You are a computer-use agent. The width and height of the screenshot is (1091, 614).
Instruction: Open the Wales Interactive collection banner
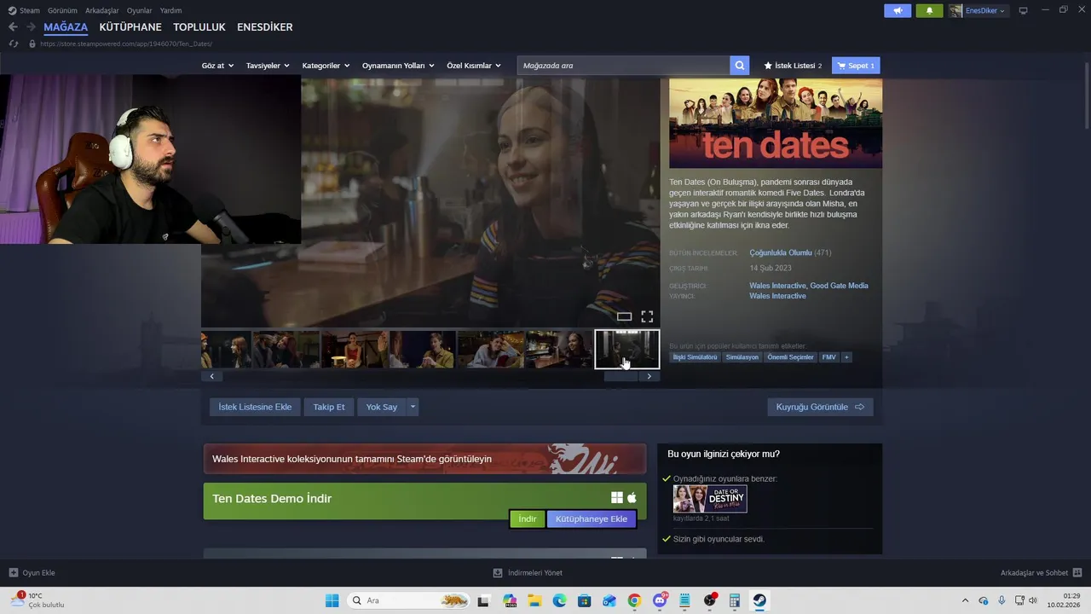[x=424, y=459]
